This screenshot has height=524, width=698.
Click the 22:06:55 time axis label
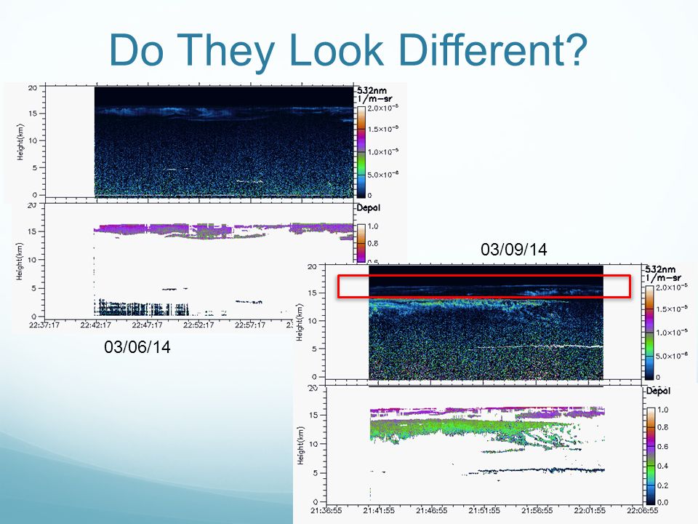642,510
